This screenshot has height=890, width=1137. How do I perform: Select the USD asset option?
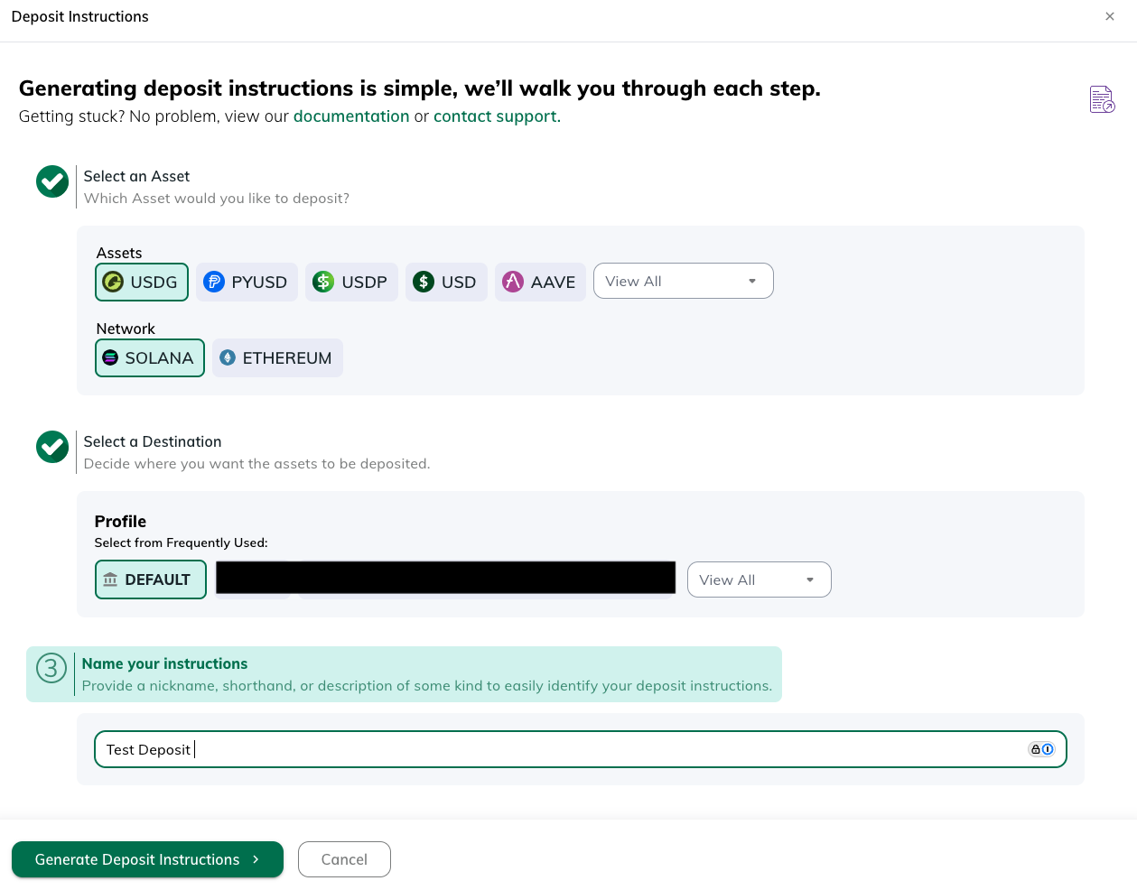click(x=446, y=282)
